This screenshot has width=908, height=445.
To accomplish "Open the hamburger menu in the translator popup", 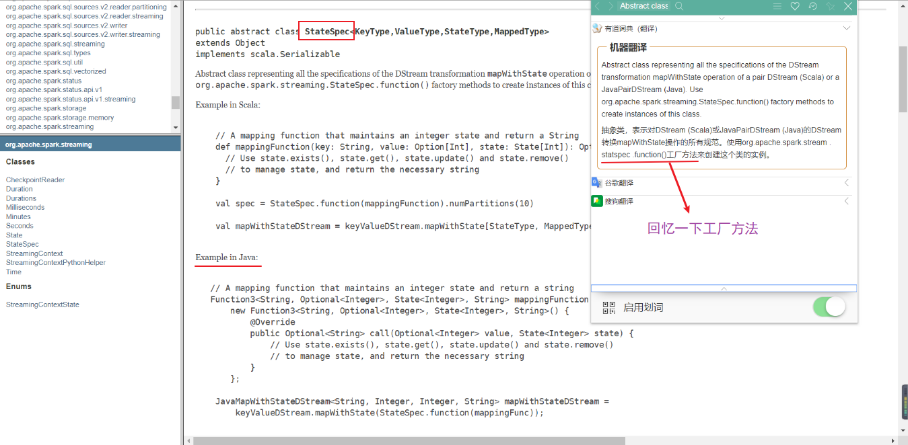I will 777,6.
